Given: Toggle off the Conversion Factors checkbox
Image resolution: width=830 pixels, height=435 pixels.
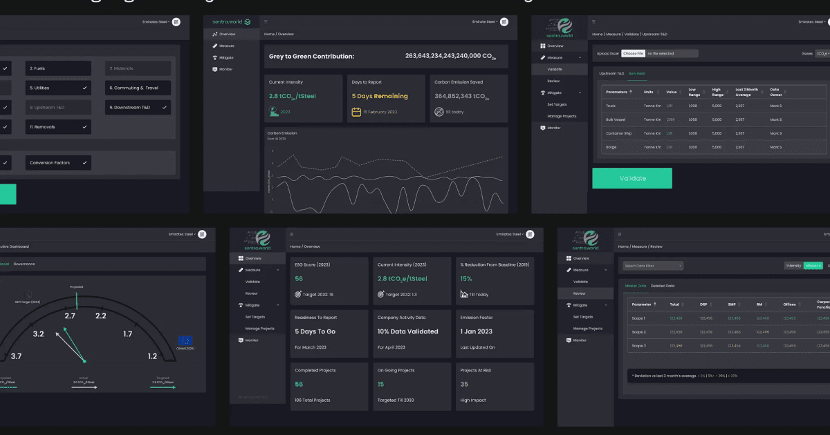Looking at the screenshot, I should [86, 162].
